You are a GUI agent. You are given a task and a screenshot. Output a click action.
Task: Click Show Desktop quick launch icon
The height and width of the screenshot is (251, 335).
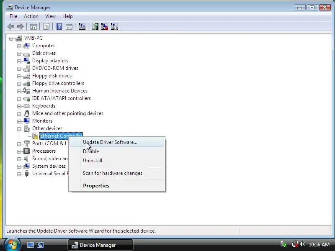(30, 245)
